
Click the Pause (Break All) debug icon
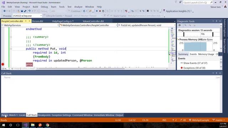pyautogui.click(x=97, y=11)
